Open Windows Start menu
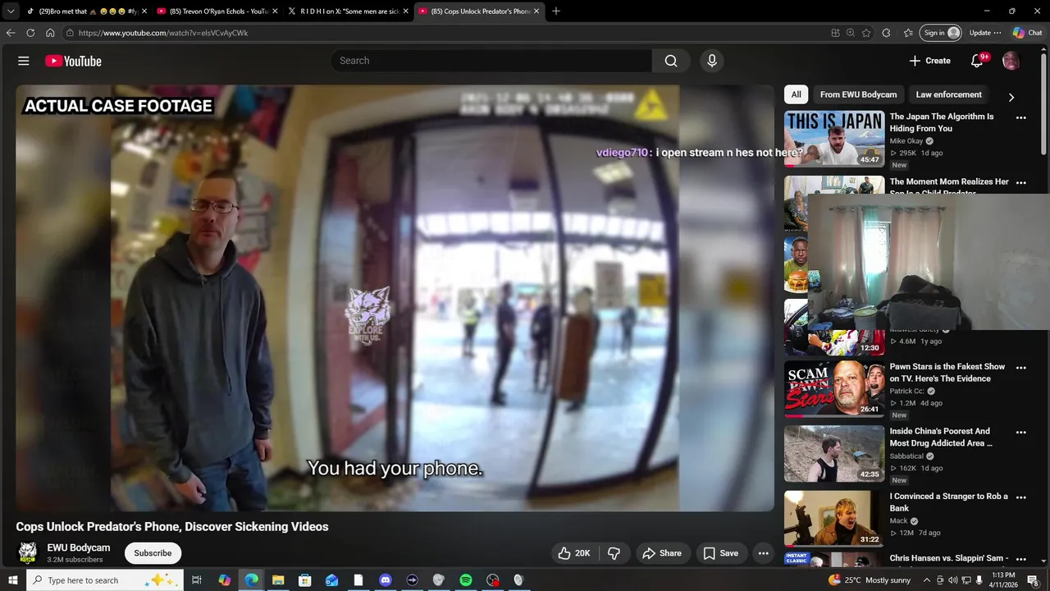This screenshot has width=1050, height=591. (x=12, y=580)
